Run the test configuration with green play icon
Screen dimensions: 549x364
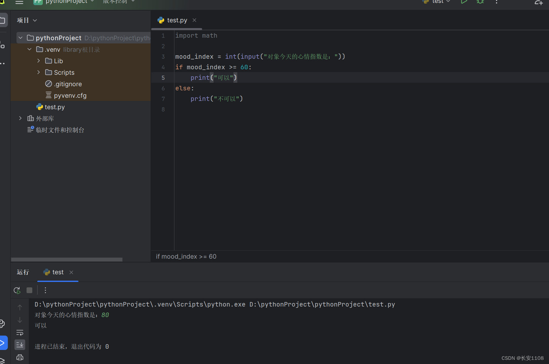point(464,2)
